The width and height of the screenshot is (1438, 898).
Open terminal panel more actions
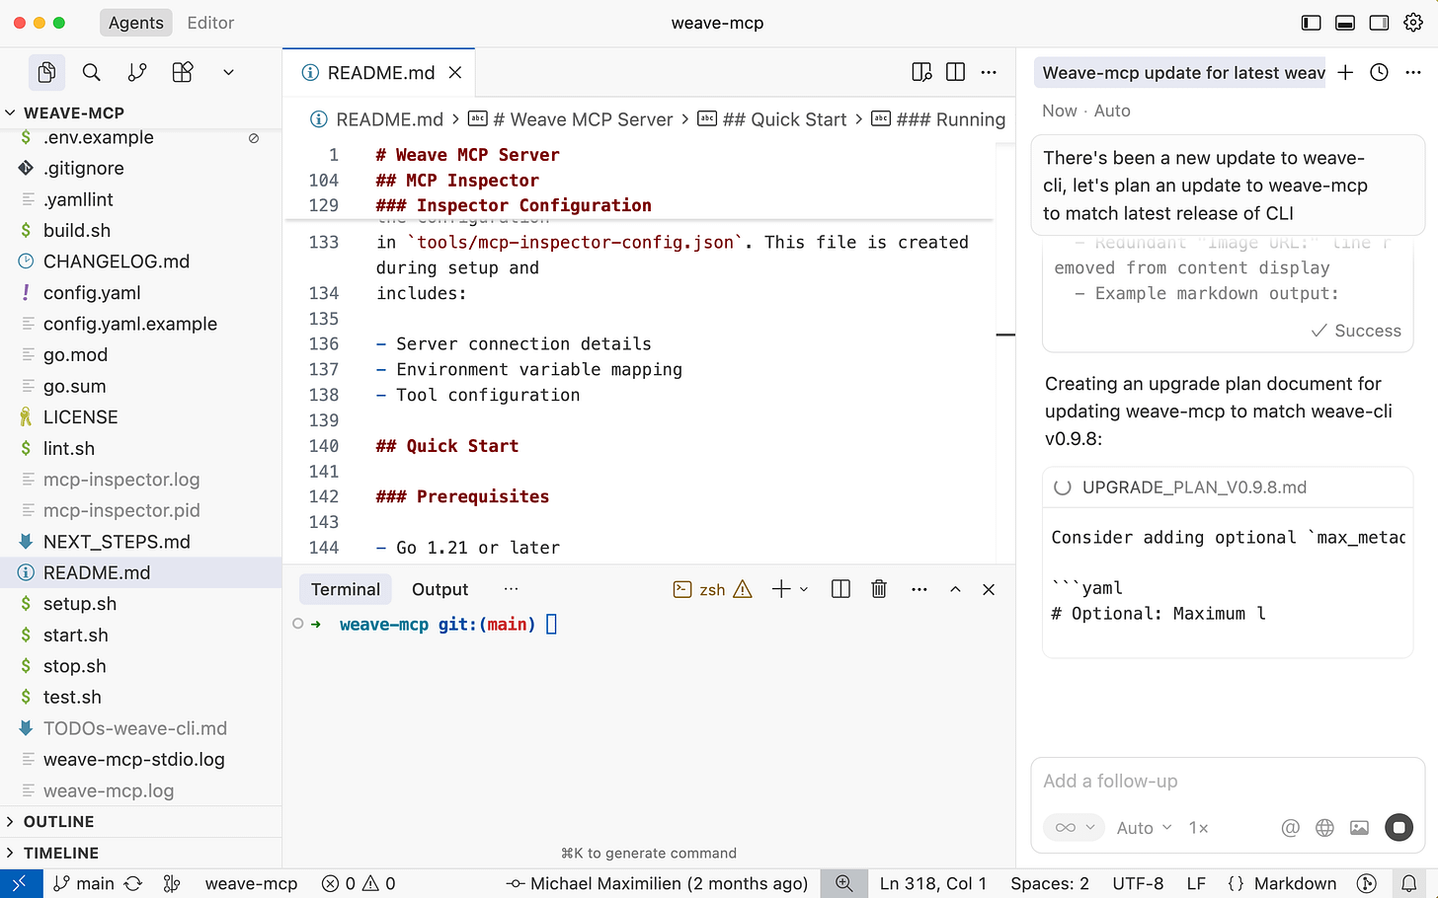pyautogui.click(x=919, y=589)
